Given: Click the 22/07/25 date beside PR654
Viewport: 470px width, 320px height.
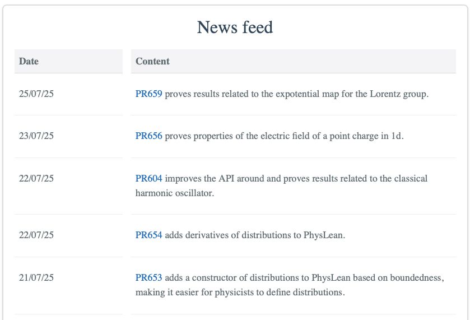Looking at the screenshot, I should pyautogui.click(x=36, y=235).
